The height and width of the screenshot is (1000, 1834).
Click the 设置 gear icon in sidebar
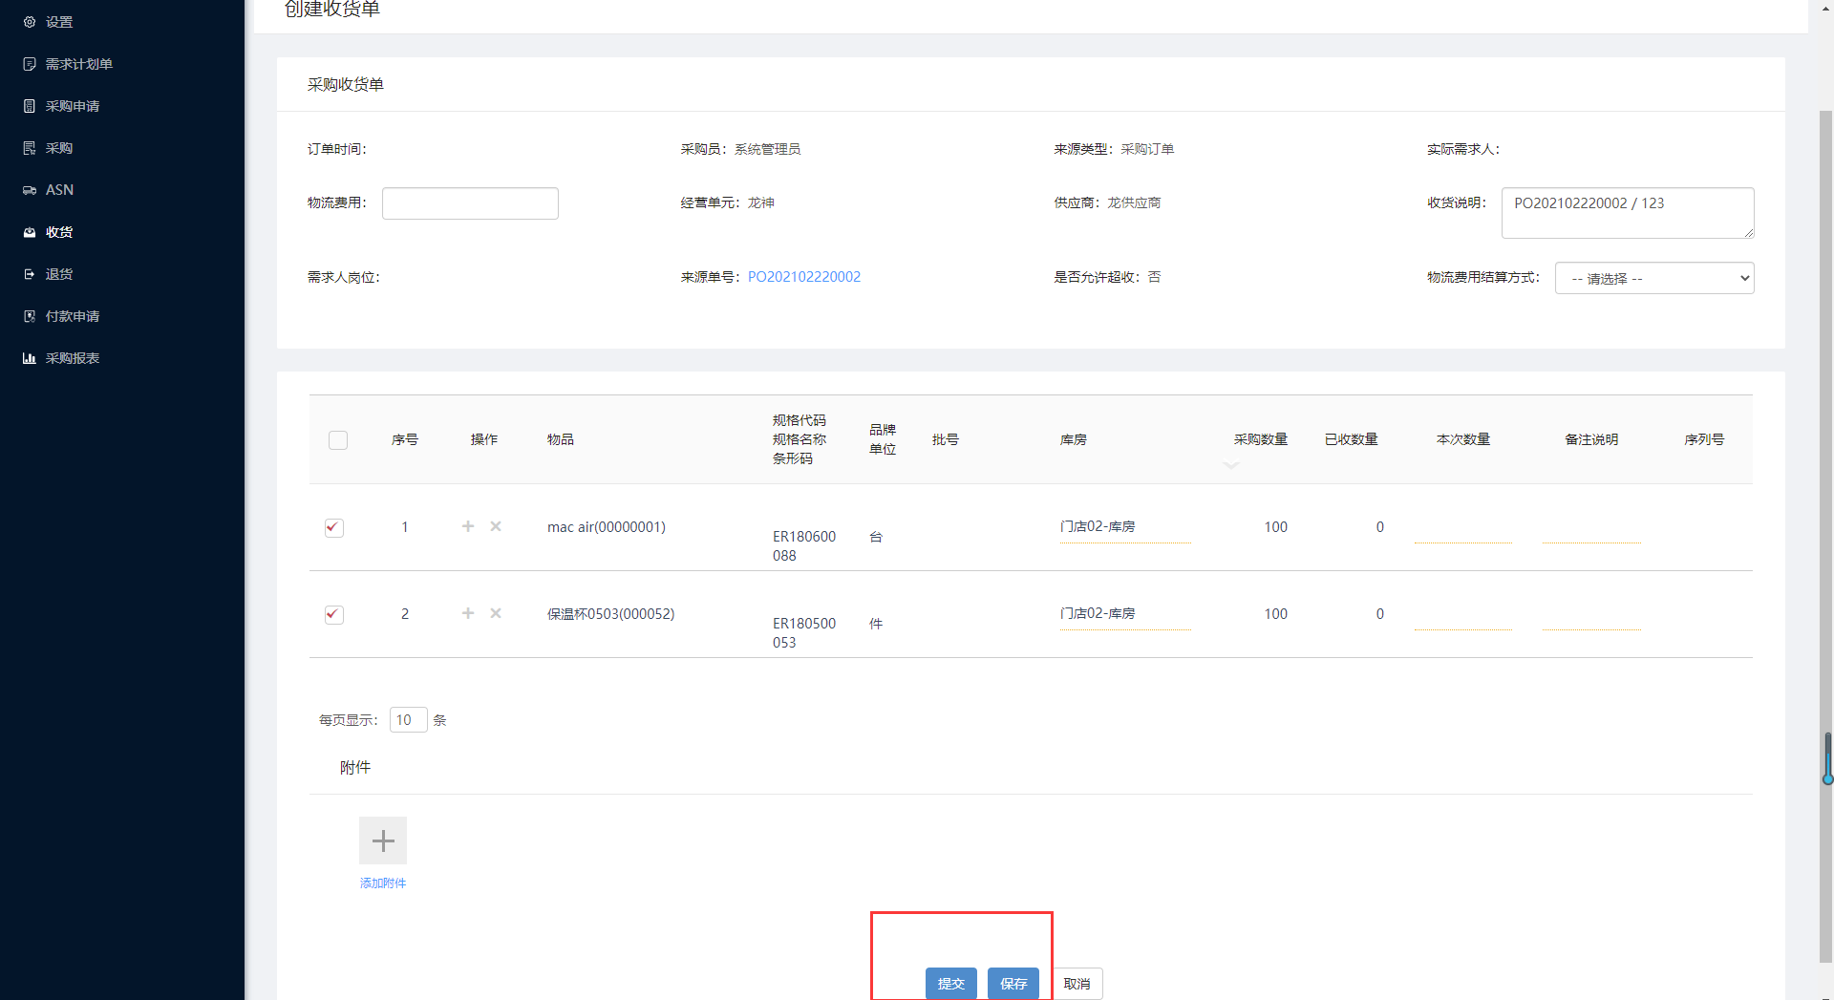(x=30, y=22)
